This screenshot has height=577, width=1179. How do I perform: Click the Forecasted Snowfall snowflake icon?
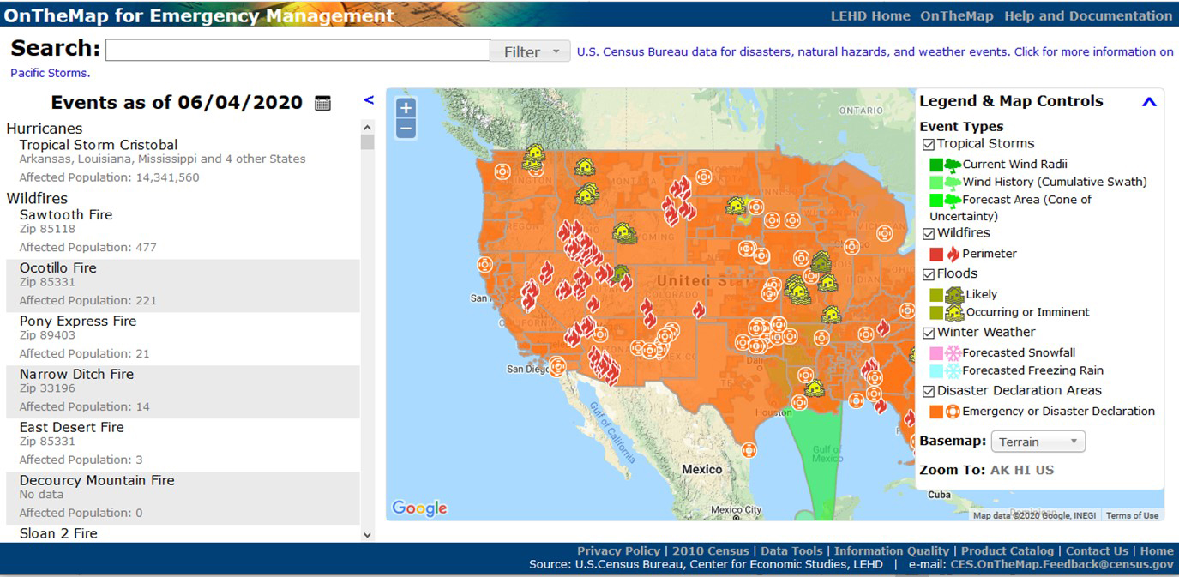(x=953, y=352)
